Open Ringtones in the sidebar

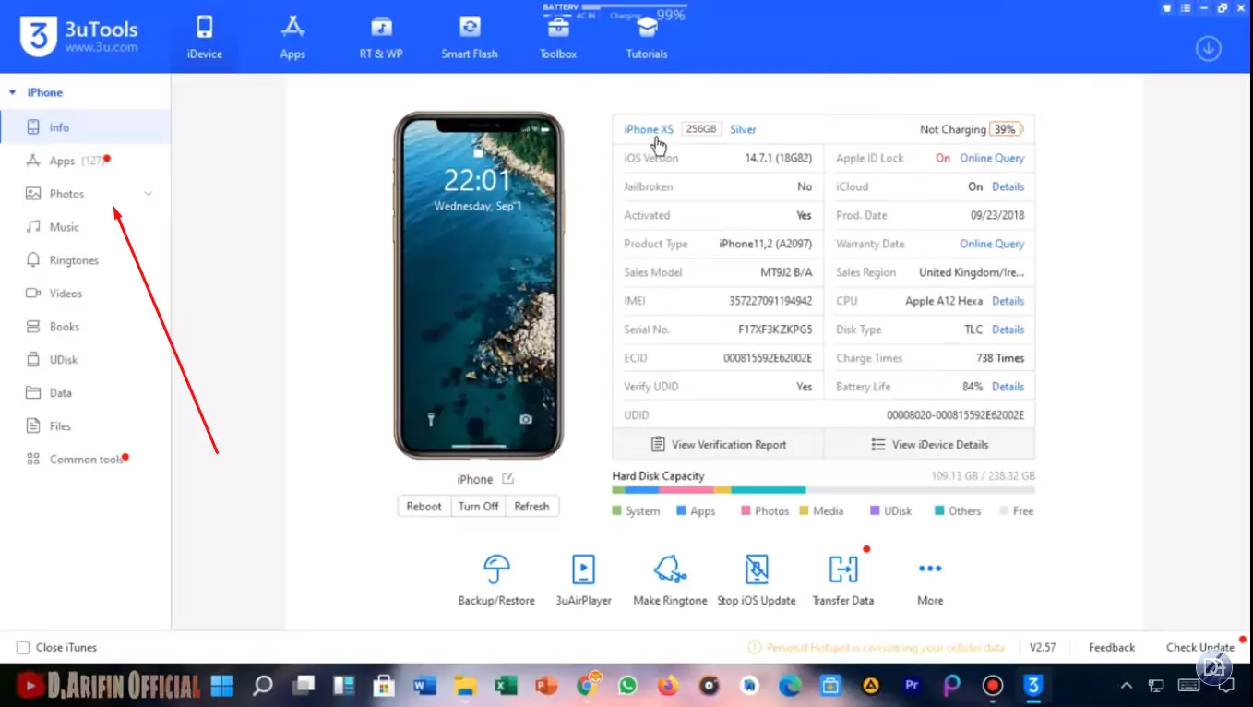click(85, 260)
